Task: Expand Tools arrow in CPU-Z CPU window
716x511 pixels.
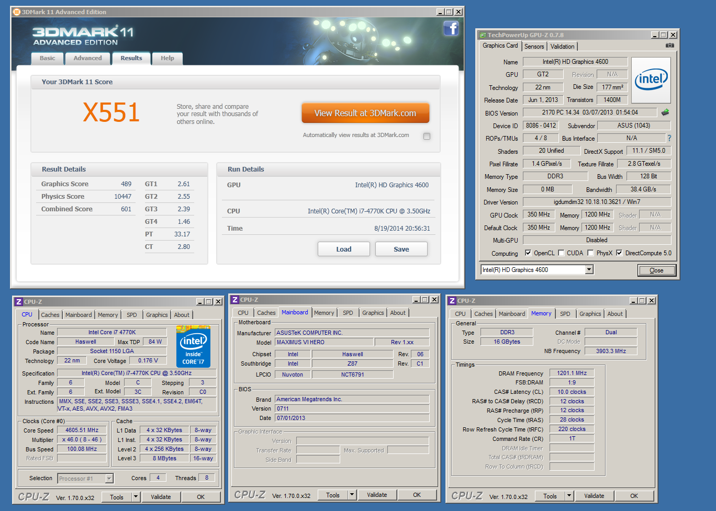Action: tap(136, 497)
